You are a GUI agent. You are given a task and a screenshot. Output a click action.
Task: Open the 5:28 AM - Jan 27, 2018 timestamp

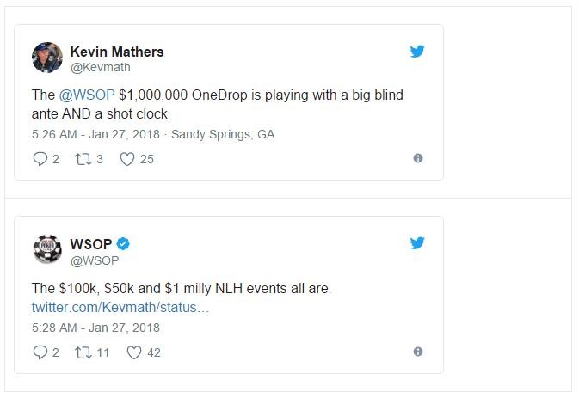(95, 327)
